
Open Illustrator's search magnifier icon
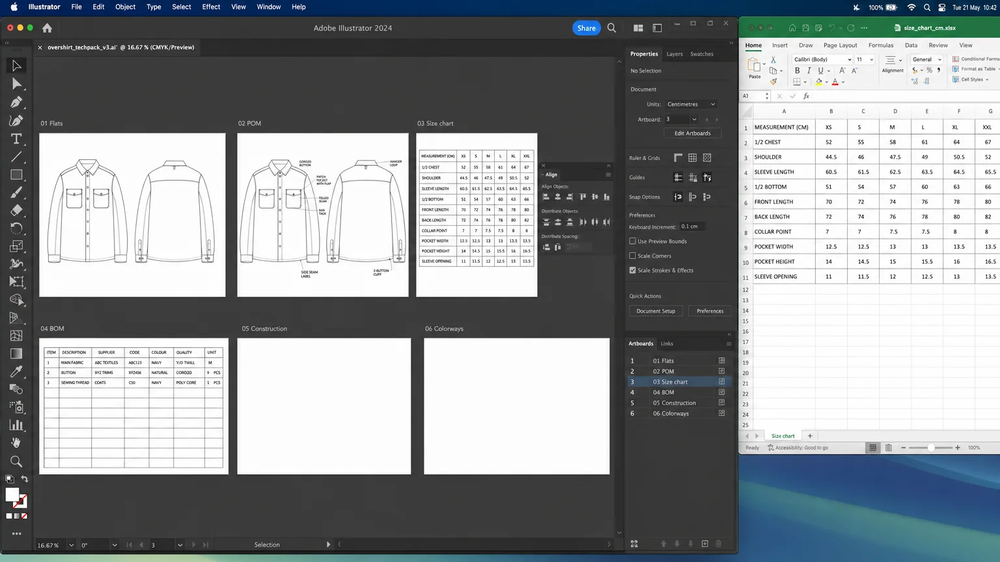tap(612, 28)
